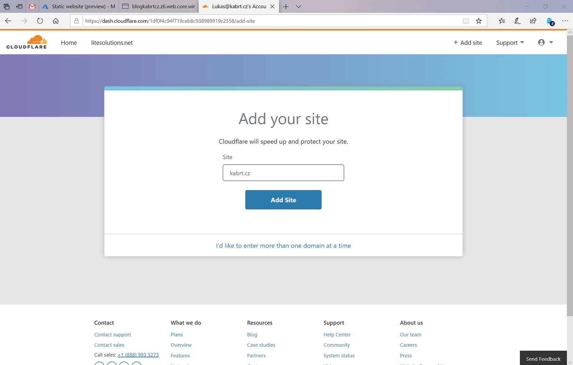573x365 pixels.
Task: Open browser home page icon
Action: tap(56, 21)
